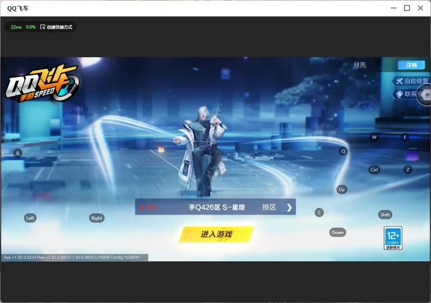Close the QQ飞车 window
The image size is (431, 303).
[x=420, y=8]
